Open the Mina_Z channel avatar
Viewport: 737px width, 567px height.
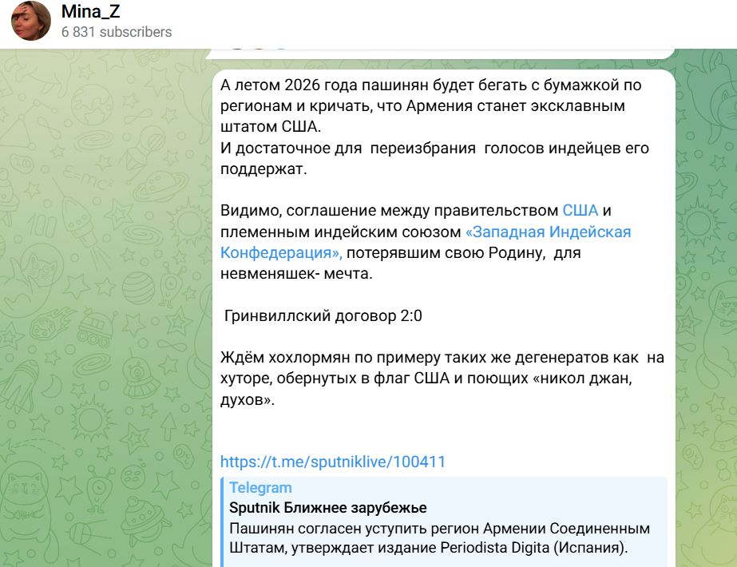coord(31,21)
